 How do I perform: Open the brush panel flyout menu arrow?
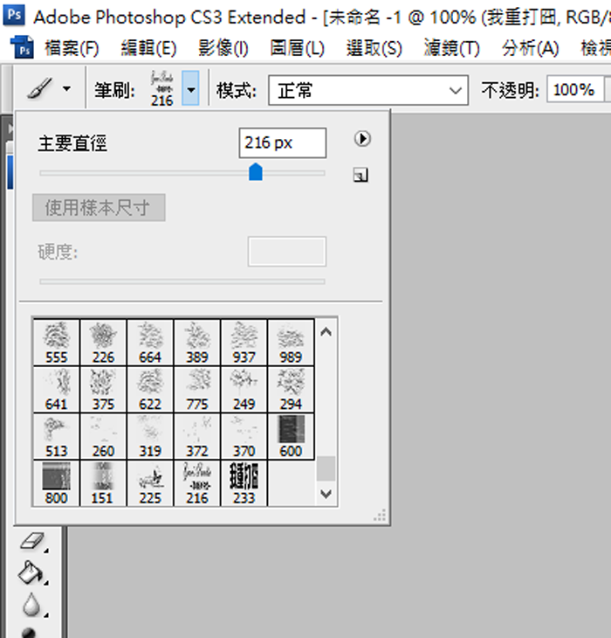362,139
